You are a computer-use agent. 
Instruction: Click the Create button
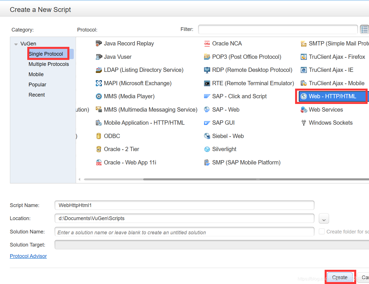(x=340, y=277)
